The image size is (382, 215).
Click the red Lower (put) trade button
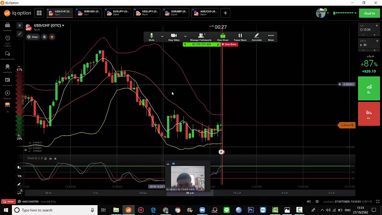click(x=369, y=114)
